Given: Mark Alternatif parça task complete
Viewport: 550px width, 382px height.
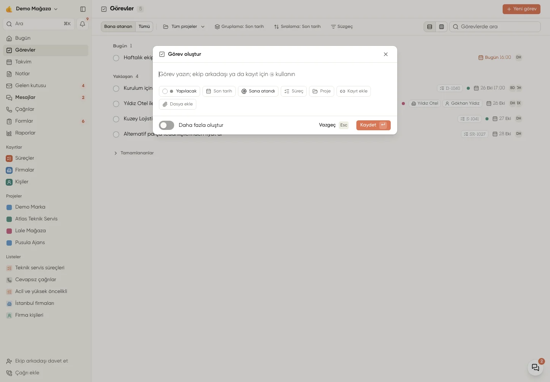Looking at the screenshot, I should point(116,134).
